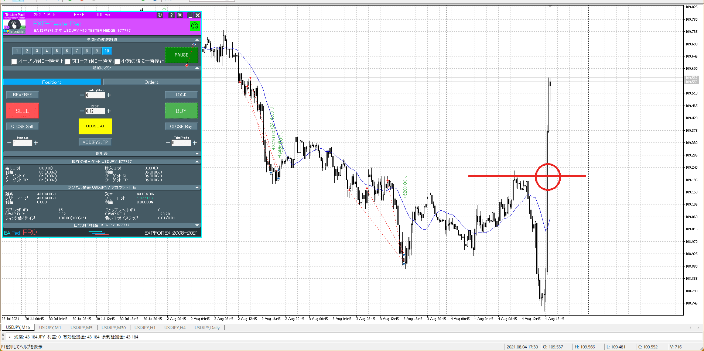Enable pause after open checkbox
The height and width of the screenshot is (351, 704).
(x=14, y=61)
